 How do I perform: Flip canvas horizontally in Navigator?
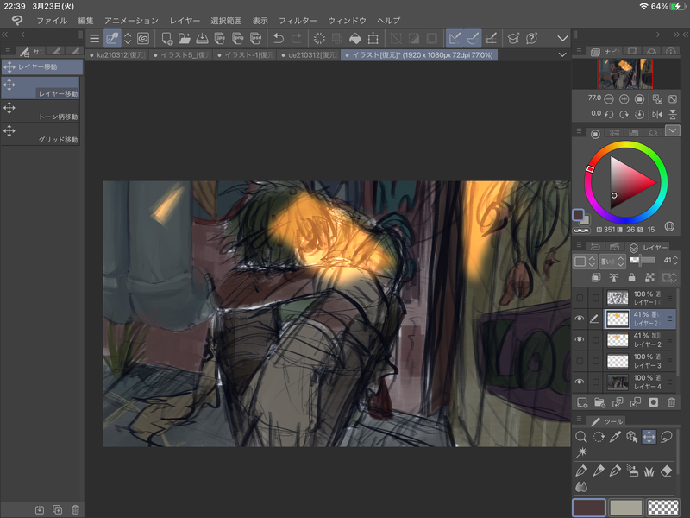point(655,114)
